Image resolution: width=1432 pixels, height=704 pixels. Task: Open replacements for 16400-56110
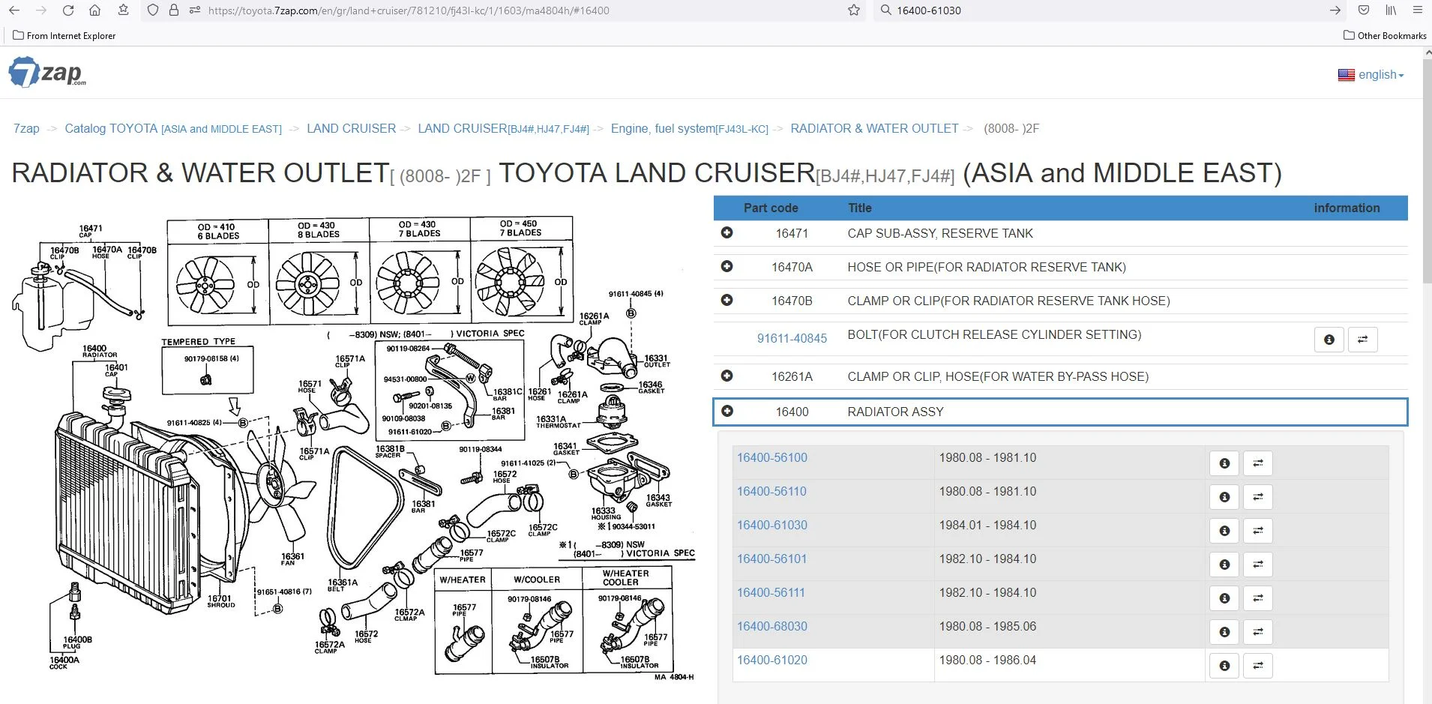1258,497
